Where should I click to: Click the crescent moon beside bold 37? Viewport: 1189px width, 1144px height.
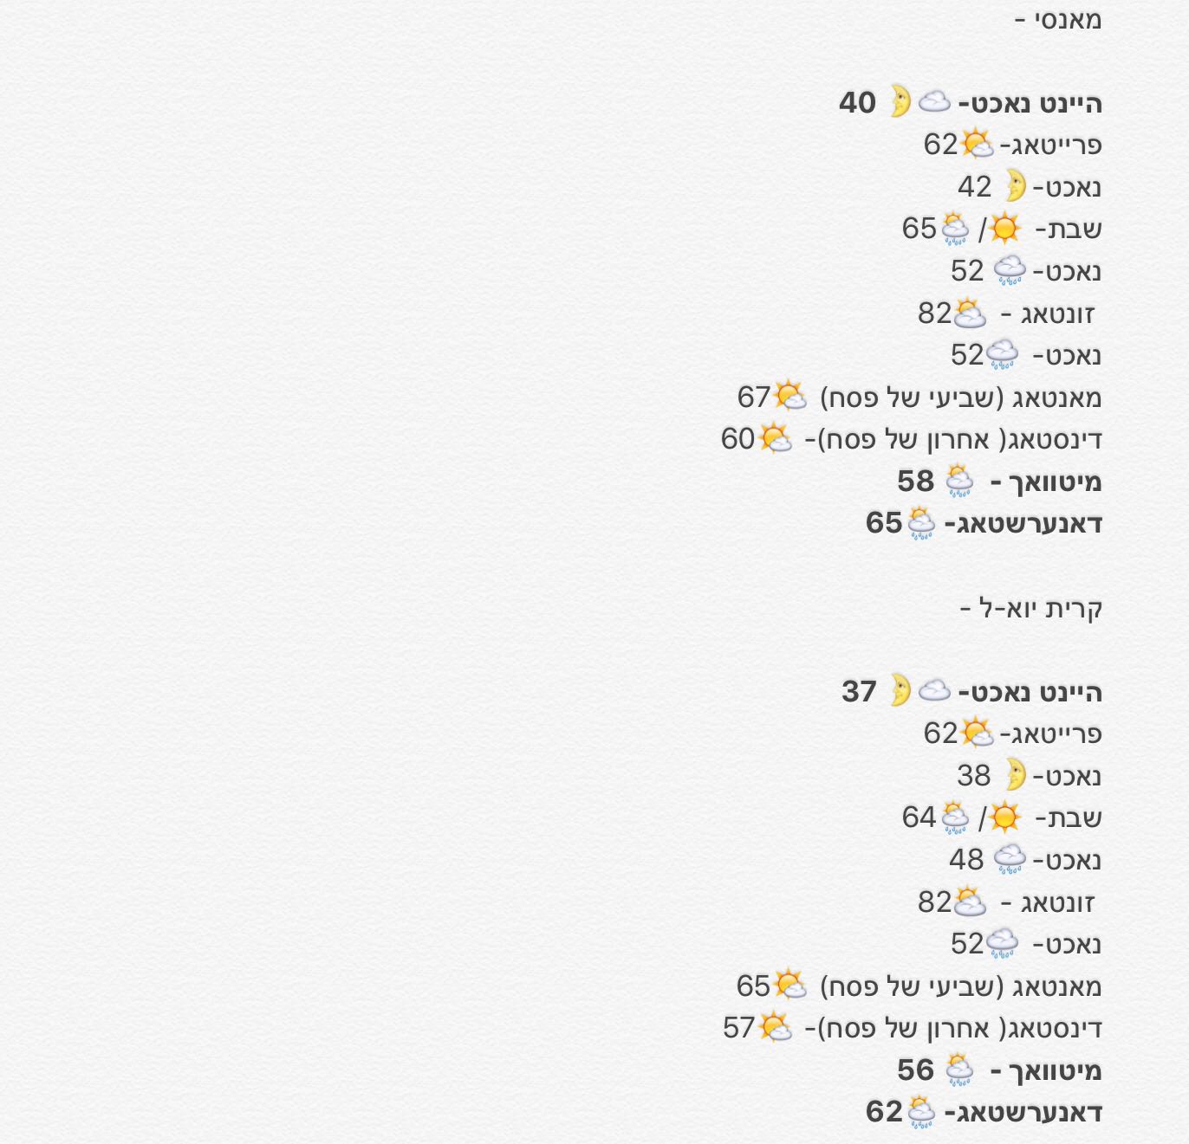coord(900,691)
